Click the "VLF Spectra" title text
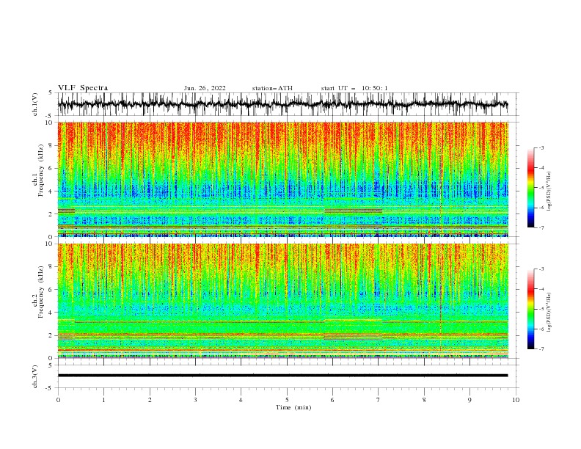The height and width of the screenshot is (449, 581). click(83, 88)
